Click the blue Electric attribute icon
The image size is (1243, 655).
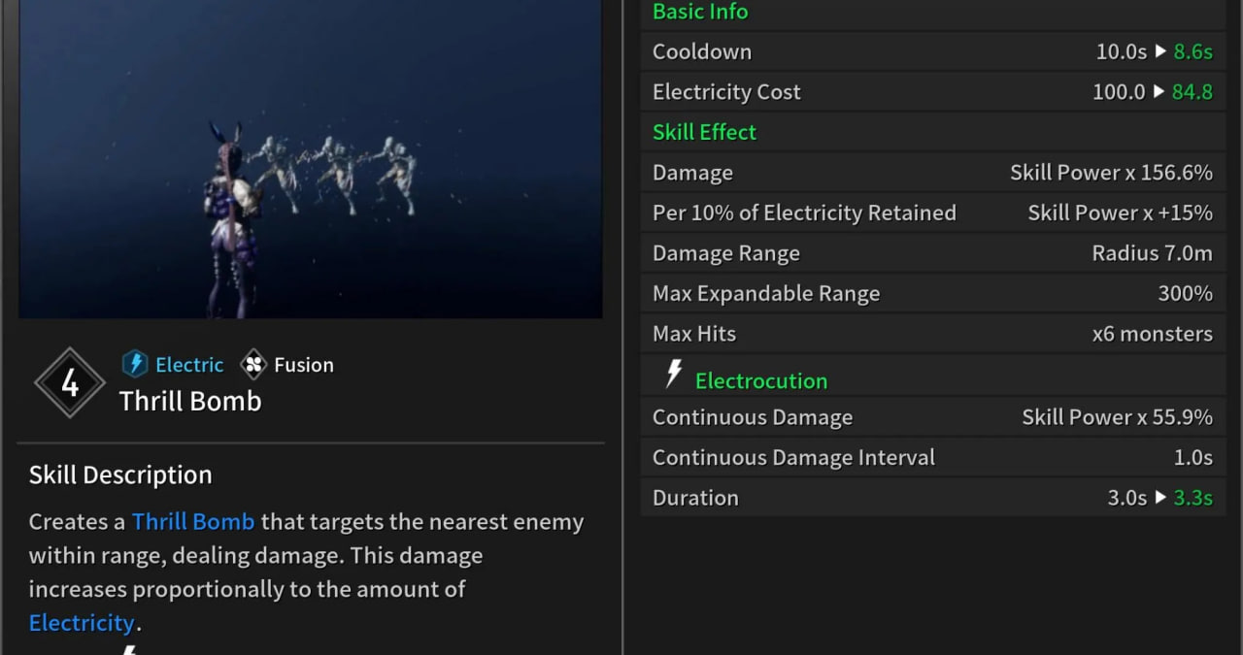pos(135,364)
